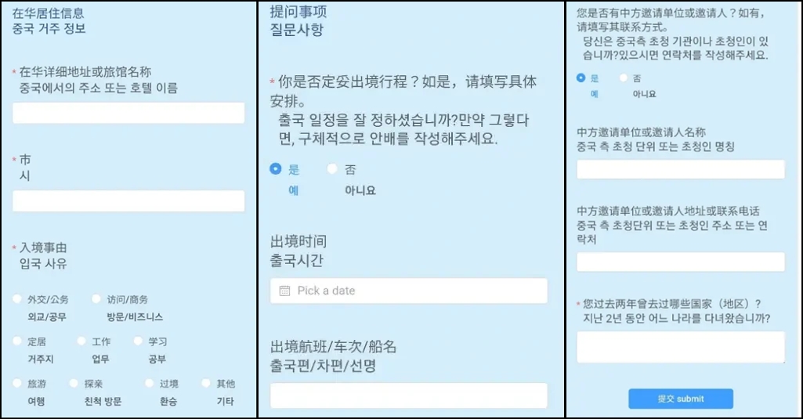Select 否 for Chinese inviter question
Viewport: 803px width, 419px height.
624,78
